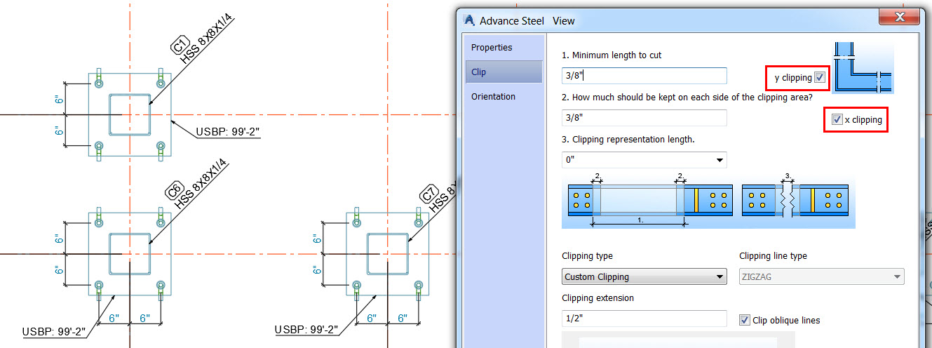
Task: Toggle the y clipping checkbox
Action: (x=820, y=78)
